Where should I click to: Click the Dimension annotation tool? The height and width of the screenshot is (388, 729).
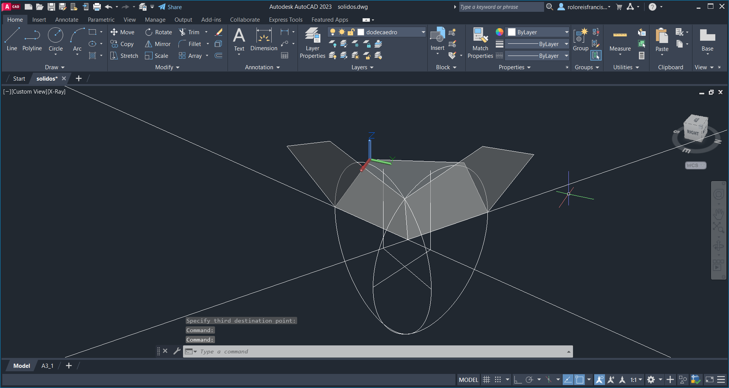pyautogui.click(x=264, y=40)
